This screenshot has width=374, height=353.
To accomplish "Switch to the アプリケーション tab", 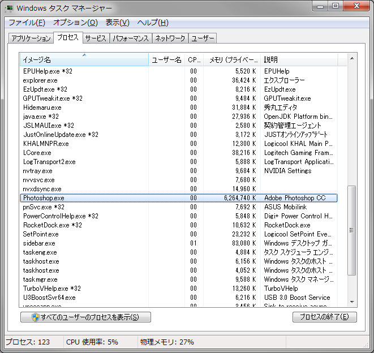I will click(31, 38).
